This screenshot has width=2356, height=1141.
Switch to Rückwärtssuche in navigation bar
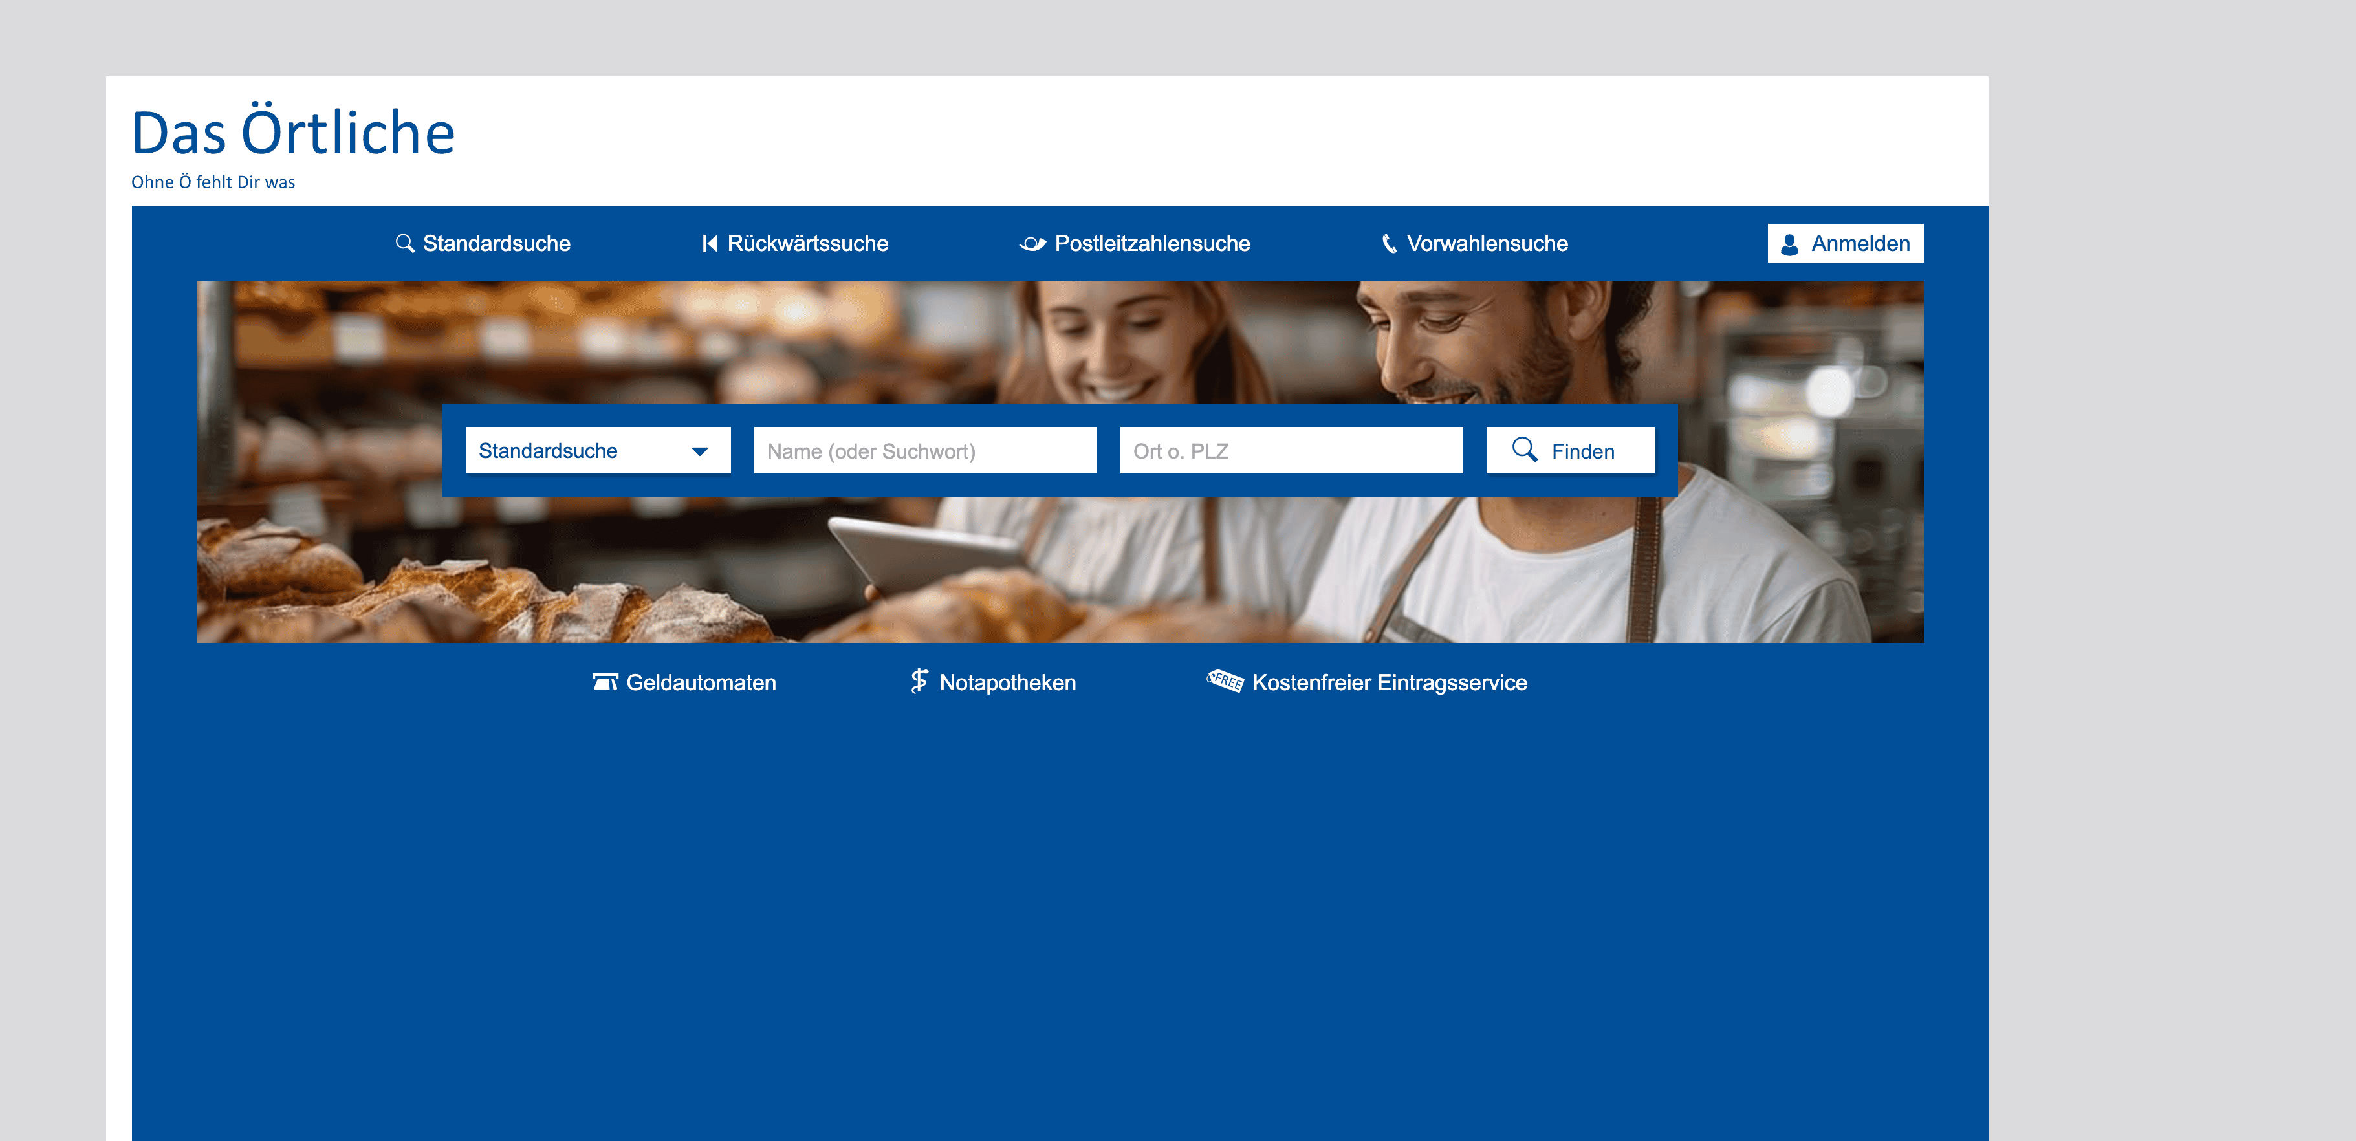click(807, 243)
